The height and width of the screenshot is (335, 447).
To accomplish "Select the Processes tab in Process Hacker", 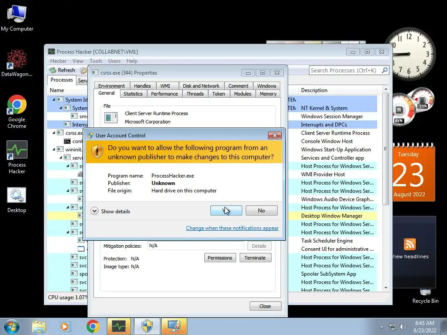I will (x=62, y=80).
